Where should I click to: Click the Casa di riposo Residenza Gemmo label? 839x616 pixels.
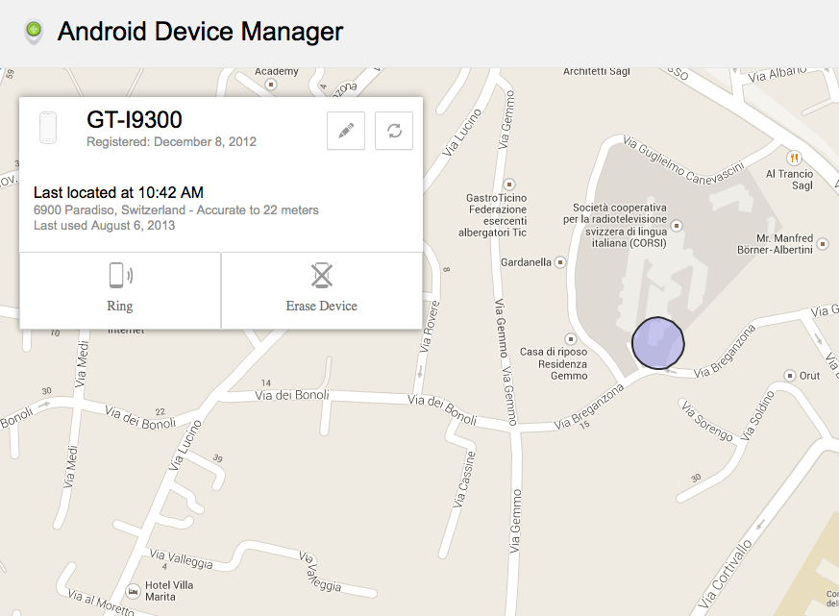(x=554, y=364)
